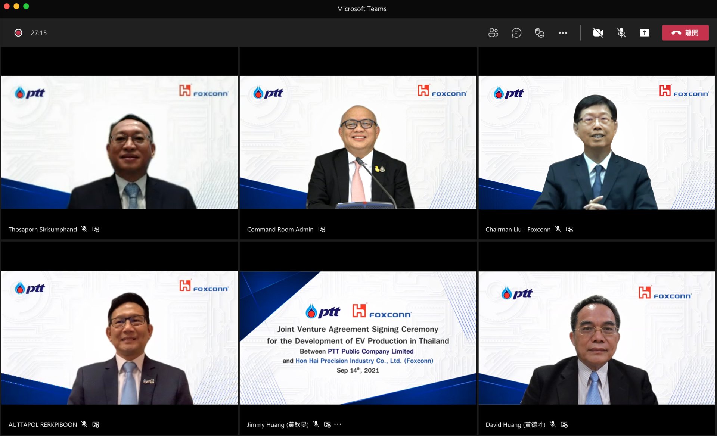The image size is (717, 436).
Task: Open the meeting chat icon
Action: pyautogui.click(x=516, y=33)
